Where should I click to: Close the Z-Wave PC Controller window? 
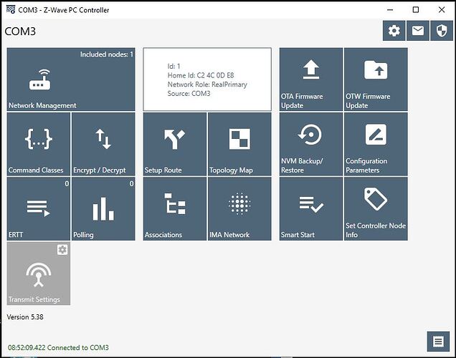pos(442,10)
